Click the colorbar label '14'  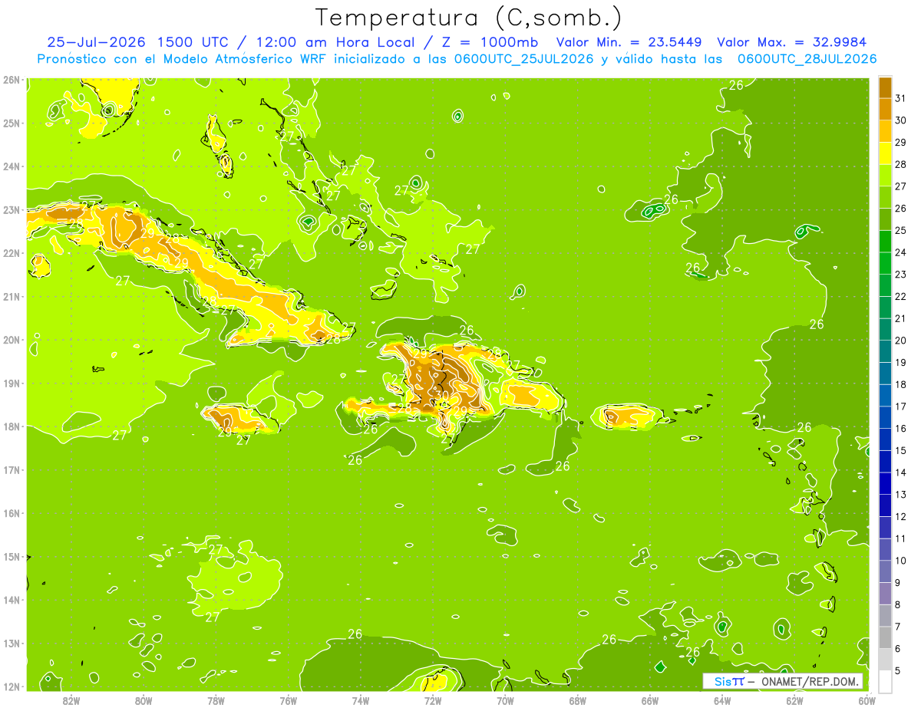coord(901,472)
